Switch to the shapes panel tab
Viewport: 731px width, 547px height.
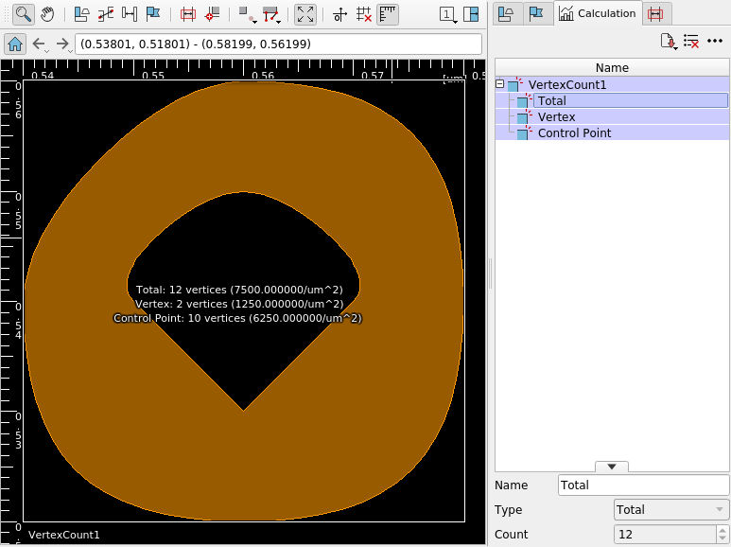pyautogui.click(x=507, y=14)
